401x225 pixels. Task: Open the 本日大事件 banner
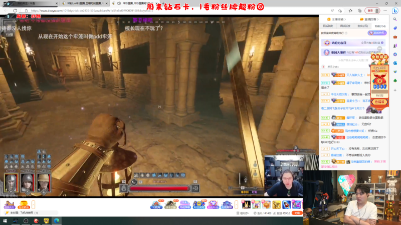tap(353, 52)
